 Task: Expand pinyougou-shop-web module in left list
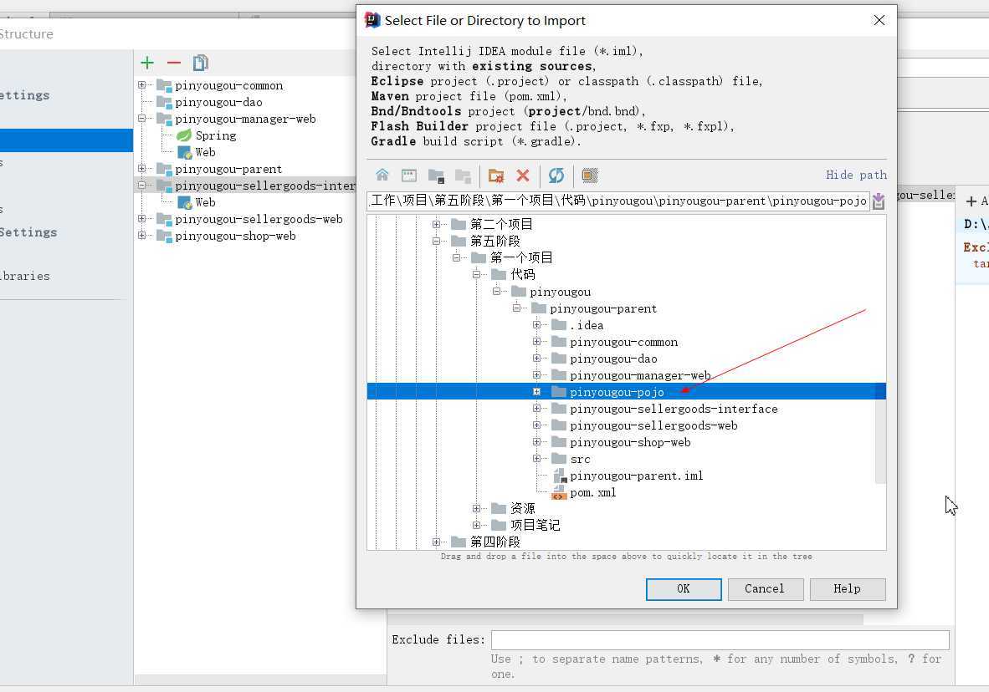pos(142,235)
